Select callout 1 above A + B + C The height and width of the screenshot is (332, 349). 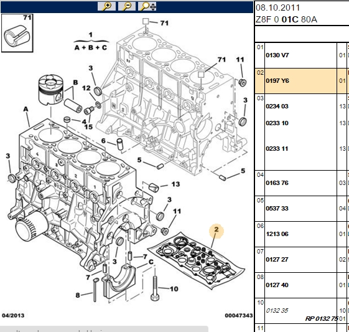[90, 35]
